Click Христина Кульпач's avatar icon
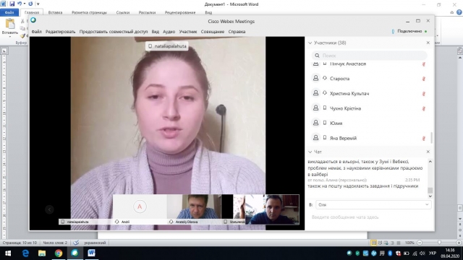The height and width of the screenshot is (260, 463). (315, 93)
